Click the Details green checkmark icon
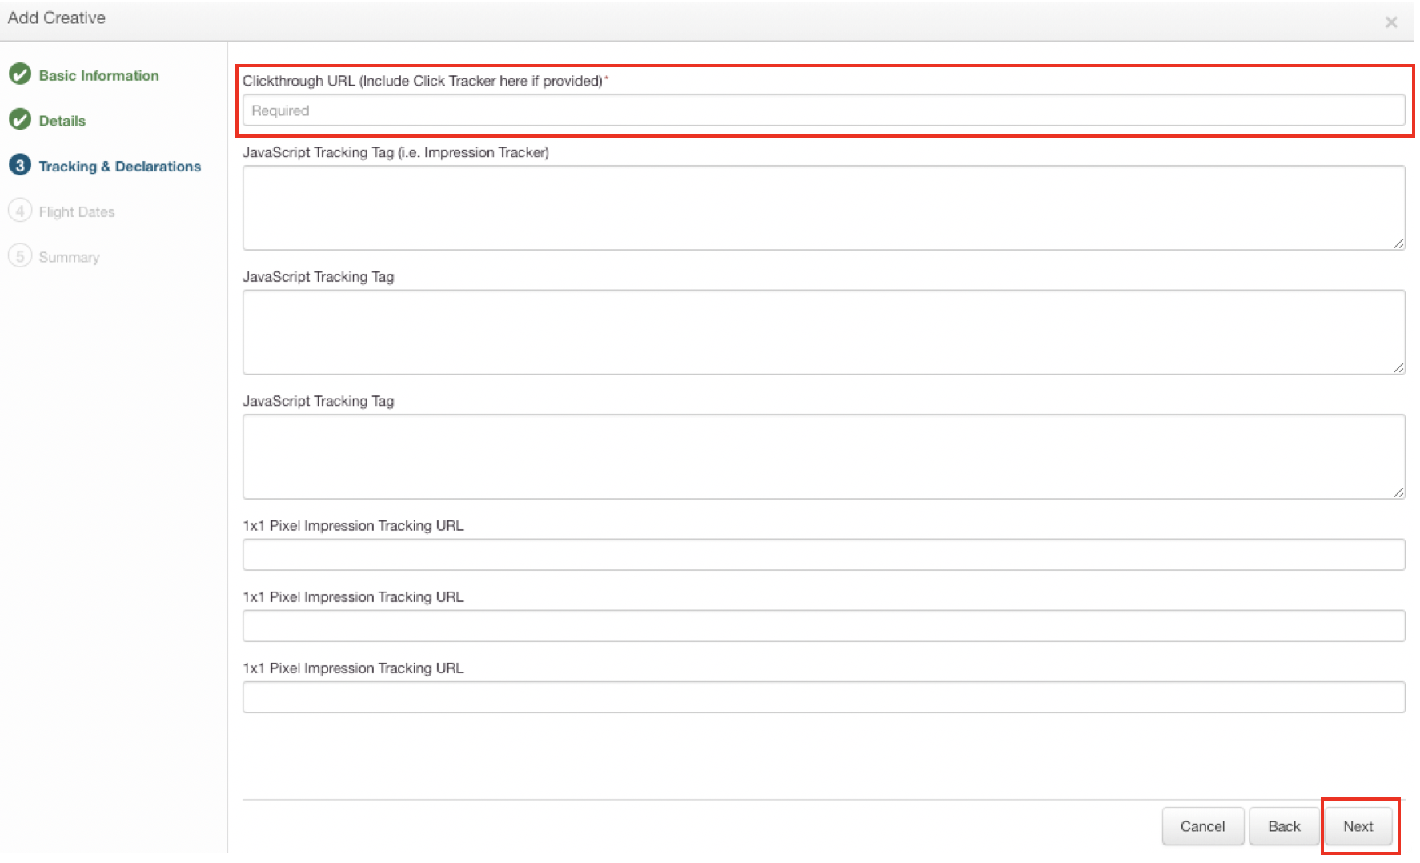The image size is (1420, 863). [x=20, y=120]
